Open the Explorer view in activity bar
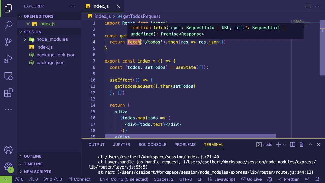 [8, 8]
